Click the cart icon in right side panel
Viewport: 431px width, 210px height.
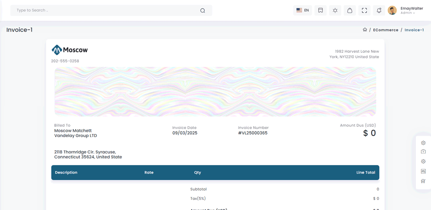423,181
